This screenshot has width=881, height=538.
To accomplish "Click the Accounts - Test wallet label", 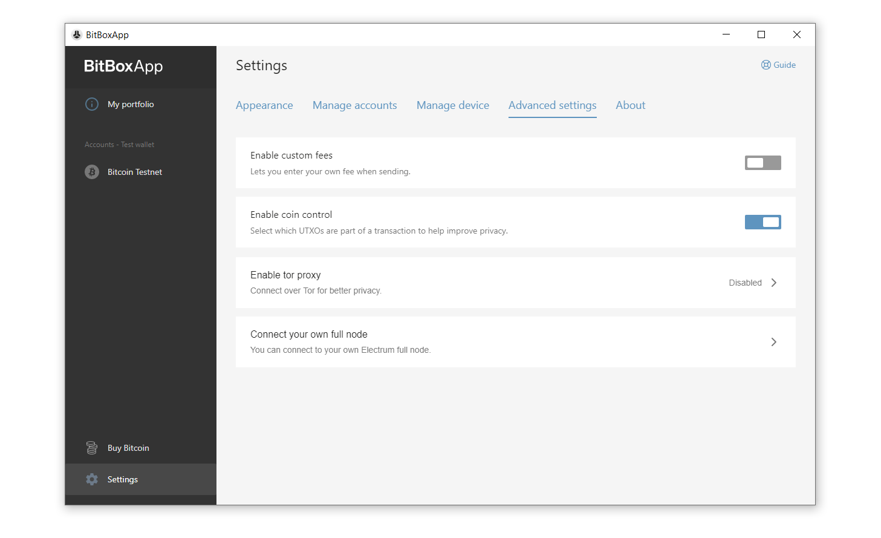I will click(x=119, y=145).
